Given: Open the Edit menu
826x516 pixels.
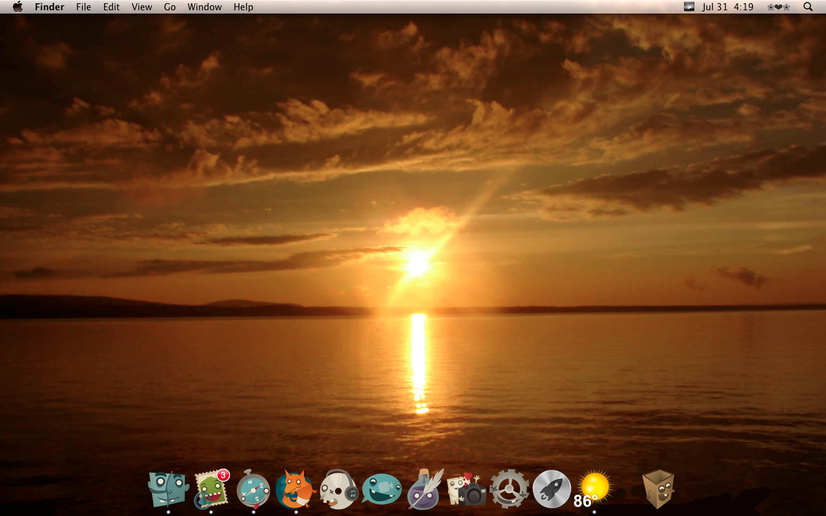Looking at the screenshot, I should 112,6.
